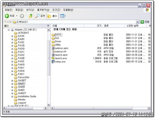Expand the GA302T folder node
The image size is (155, 118).
[12, 81]
